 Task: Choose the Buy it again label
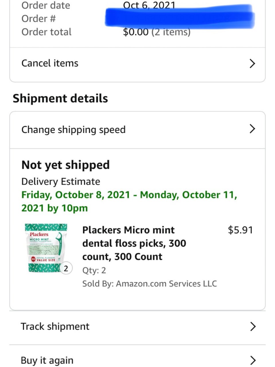[47, 360]
